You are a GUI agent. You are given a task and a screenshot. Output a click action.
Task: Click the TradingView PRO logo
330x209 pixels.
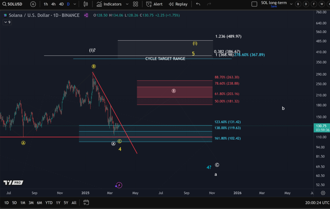(x=13, y=183)
